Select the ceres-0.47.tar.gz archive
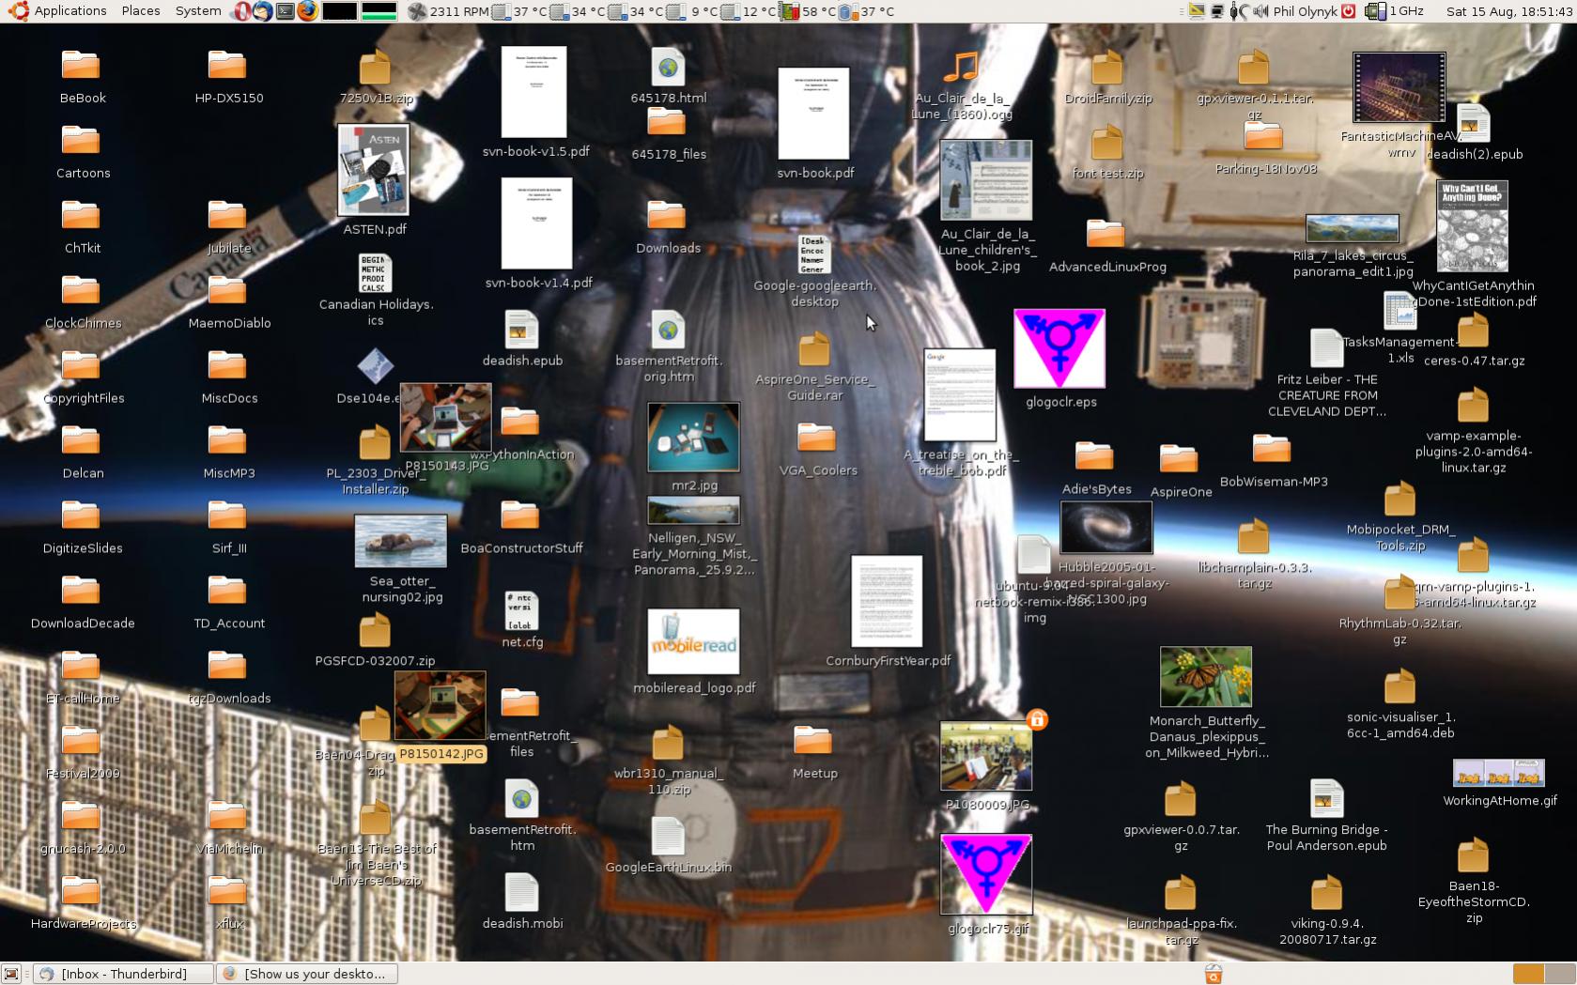The image size is (1577, 985). pos(1473,339)
